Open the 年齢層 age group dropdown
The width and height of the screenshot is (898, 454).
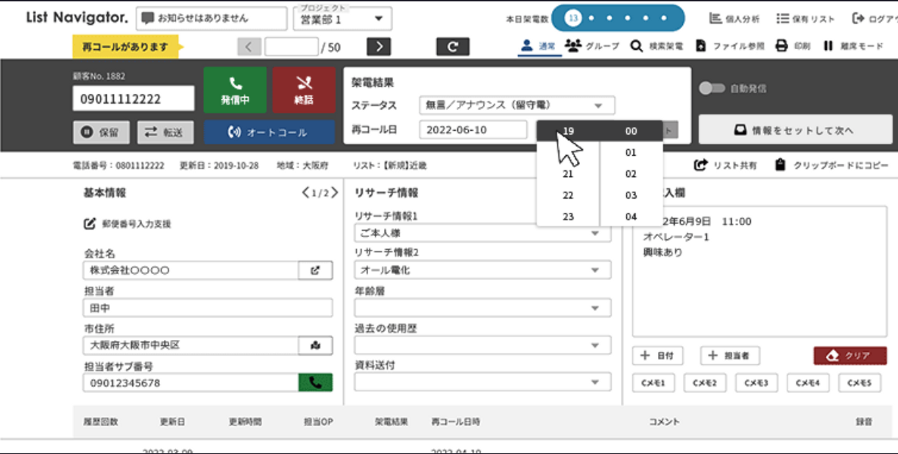(483, 308)
